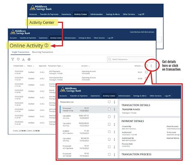Open Activity Center menu in the back window
Image resolution: width=194 pixels, height=165 pixels.
point(81,14)
